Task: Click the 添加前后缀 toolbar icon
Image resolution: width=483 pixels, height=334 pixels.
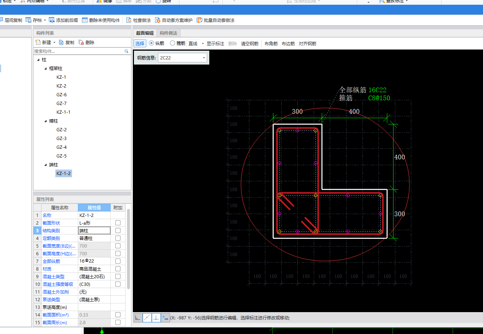Action: click(x=52, y=20)
